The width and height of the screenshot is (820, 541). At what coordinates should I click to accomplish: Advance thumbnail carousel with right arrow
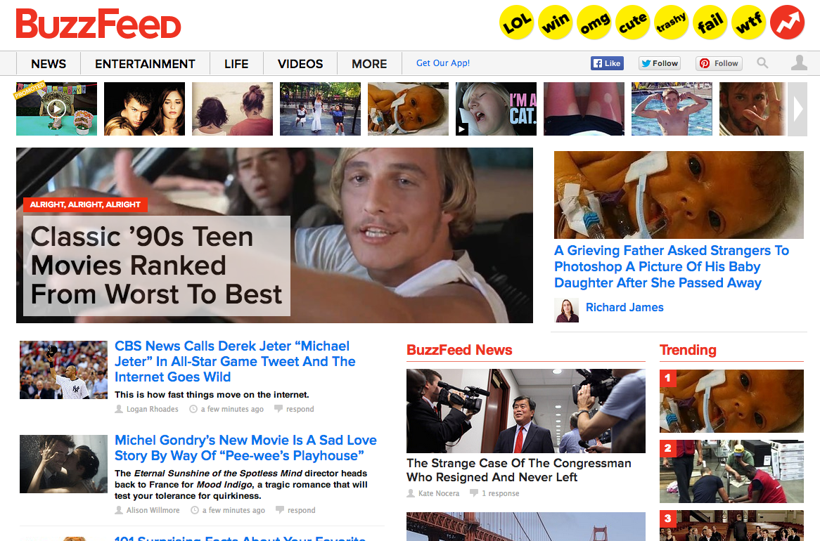[x=797, y=109]
